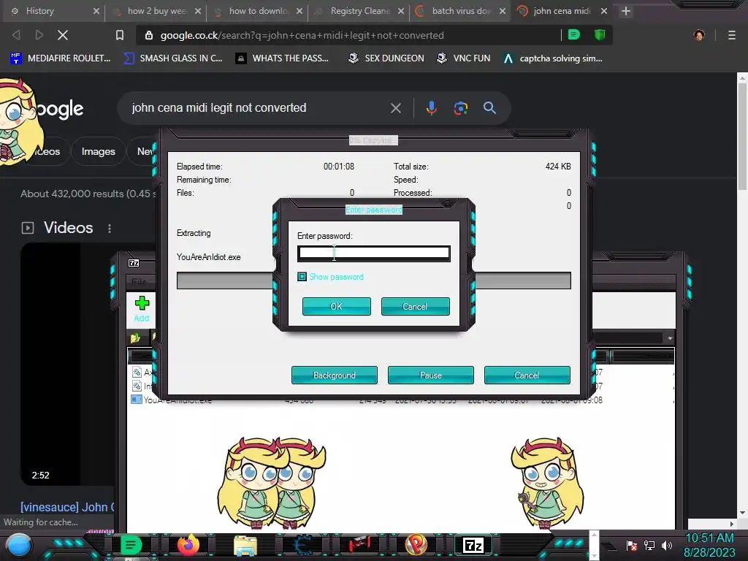The image size is (748, 561).
Task: Open the MEDIAFIRE ROULET... bookmark
Action: [x=60, y=58]
